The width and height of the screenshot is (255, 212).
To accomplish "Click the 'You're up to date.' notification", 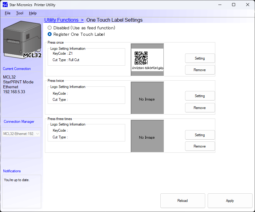I will coord(17,180).
